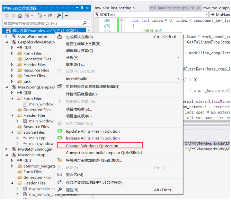231x200 pixels.
Task: Click the Home icon in Solution Explorer toolbar
Action: pyautogui.click(x=20, y=16)
